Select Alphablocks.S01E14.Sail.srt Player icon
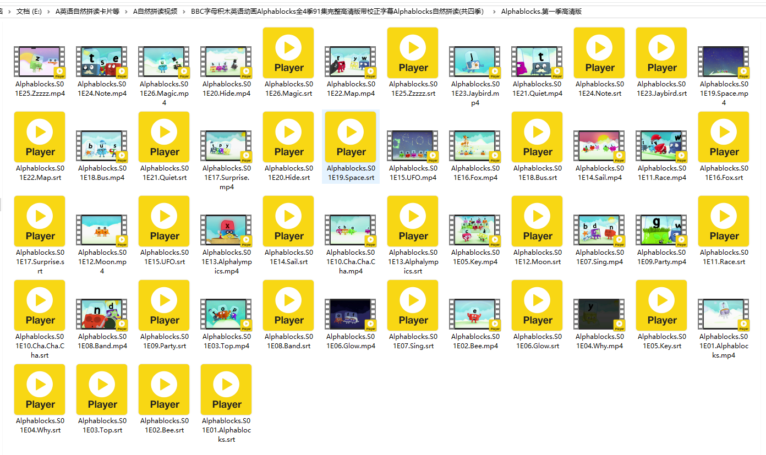The height and width of the screenshot is (455, 766). tap(288, 221)
